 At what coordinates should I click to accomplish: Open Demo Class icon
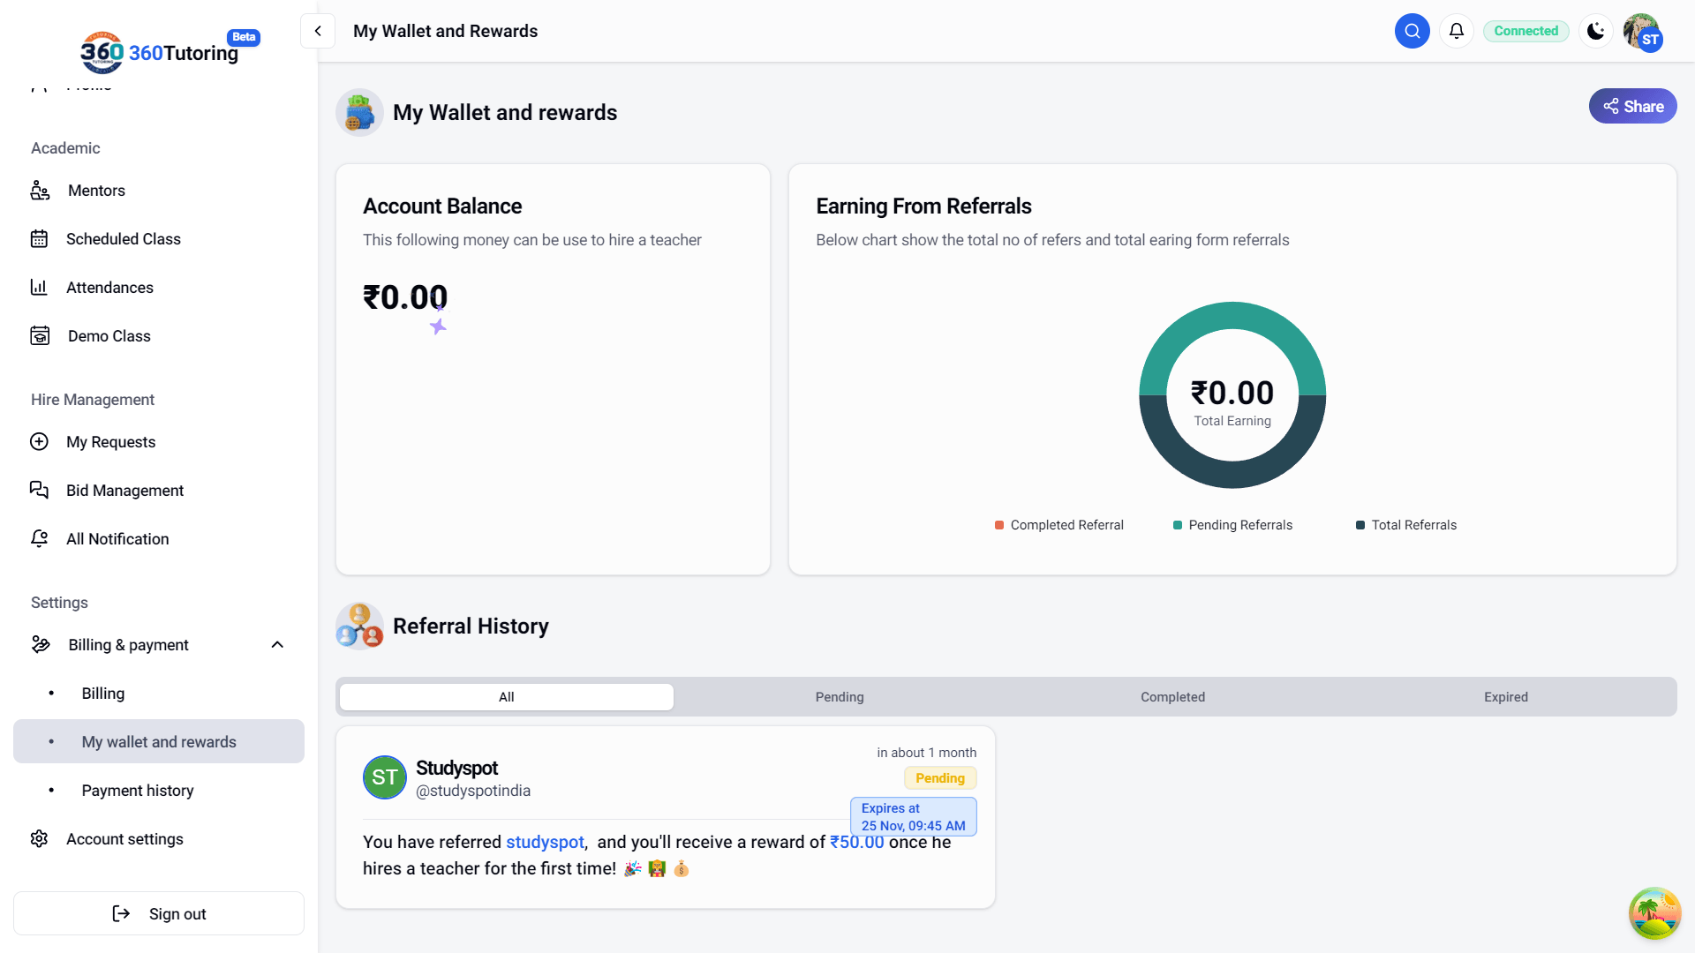[40, 336]
